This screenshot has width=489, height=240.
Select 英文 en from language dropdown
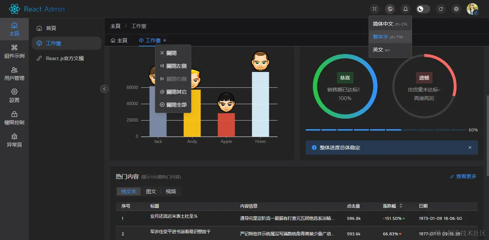(381, 50)
